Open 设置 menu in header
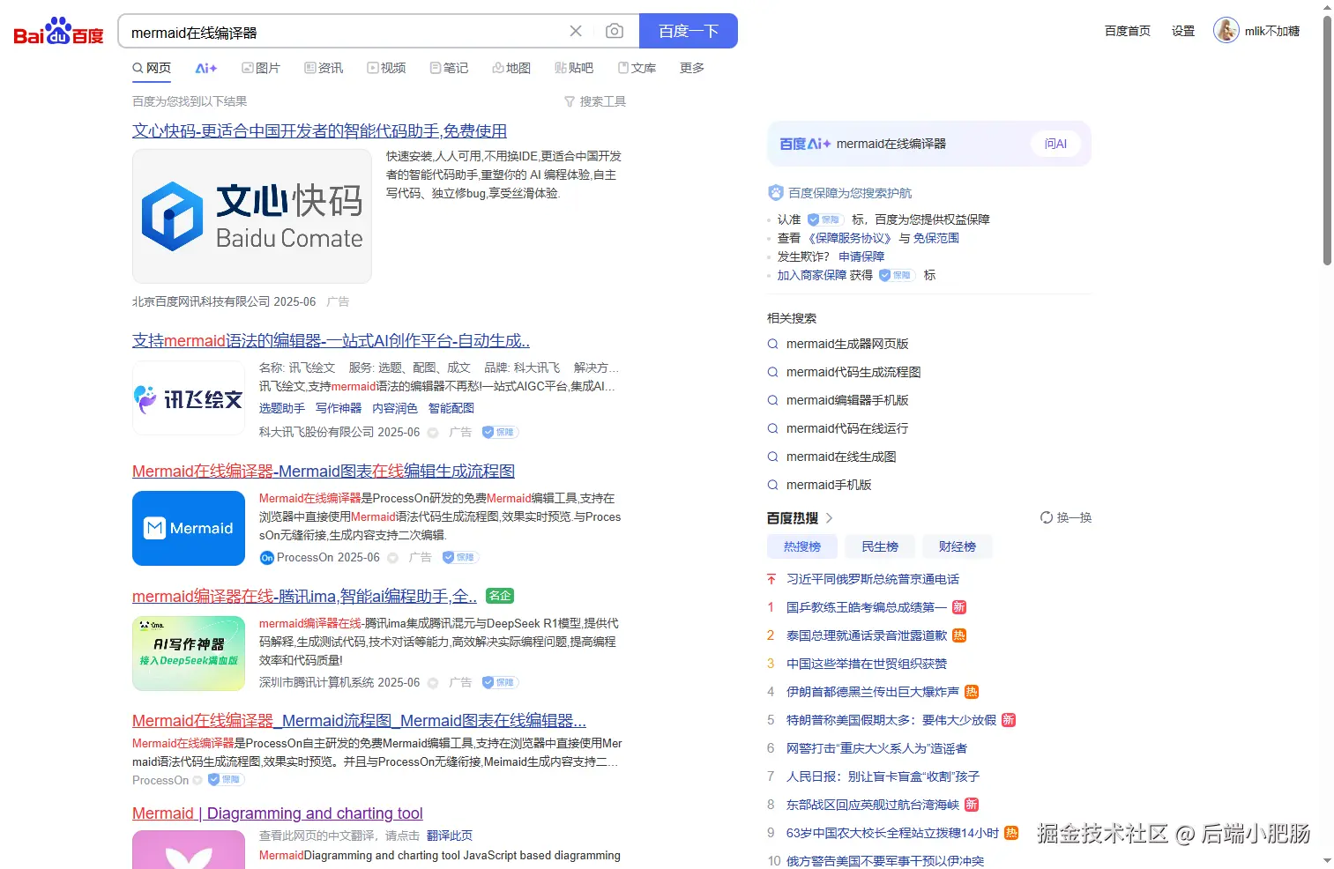Viewport: 1334px width, 869px height. [x=1183, y=31]
